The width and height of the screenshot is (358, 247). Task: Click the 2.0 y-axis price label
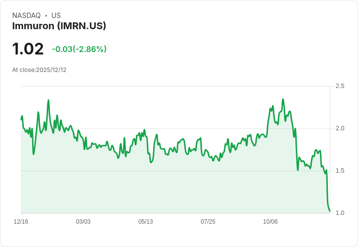(x=340, y=128)
